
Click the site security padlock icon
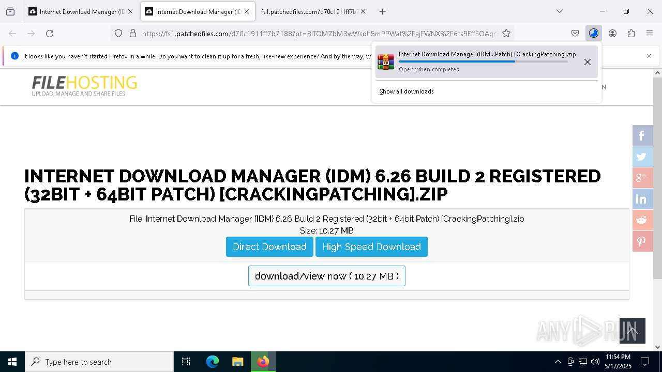coord(133,33)
